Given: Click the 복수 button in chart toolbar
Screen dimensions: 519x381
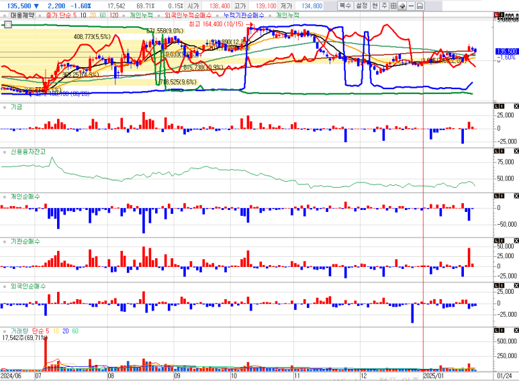Looking at the screenshot, I should [345, 5].
